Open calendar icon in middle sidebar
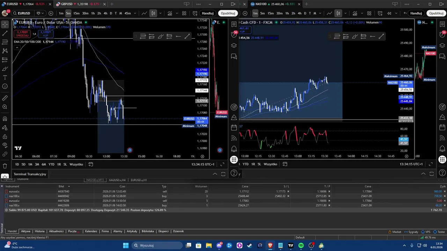The width and height of the screenshot is (447, 251). (x=234, y=128)
